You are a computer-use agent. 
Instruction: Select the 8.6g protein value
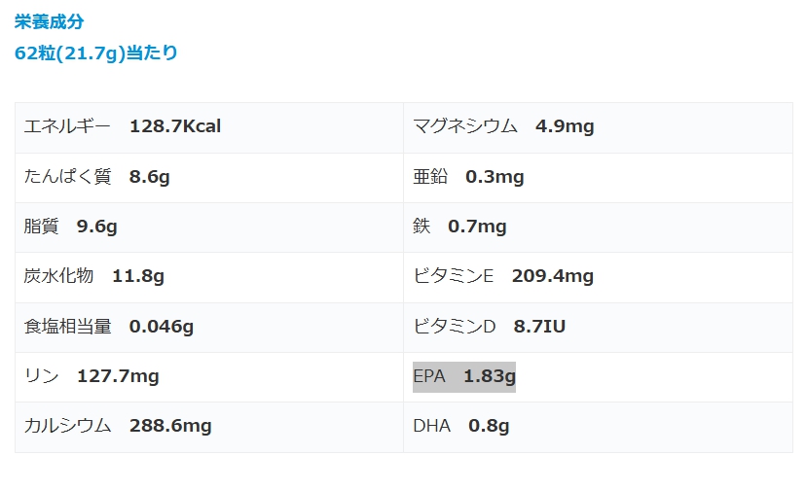[x=149, y=176]
